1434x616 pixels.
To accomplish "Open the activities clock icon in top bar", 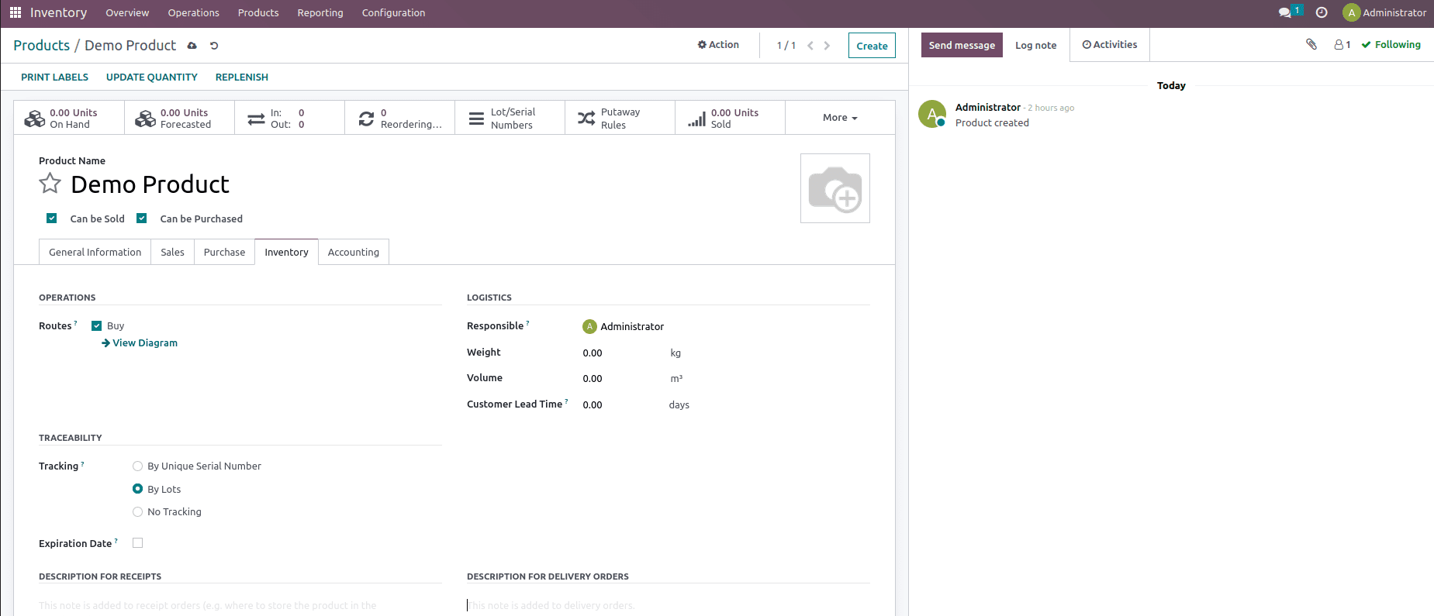I will (1322, 12).
